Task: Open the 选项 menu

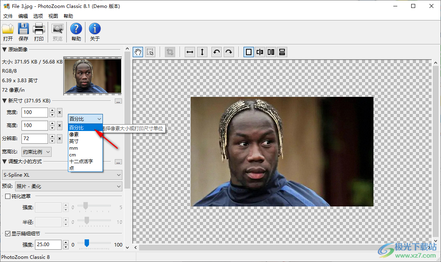Action: 38,16
